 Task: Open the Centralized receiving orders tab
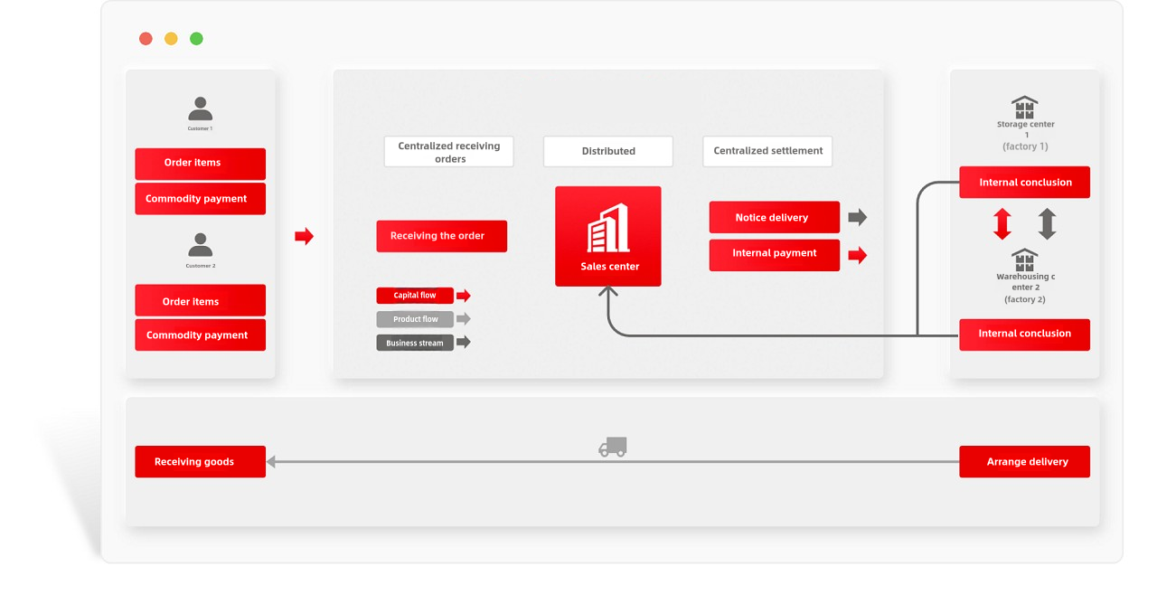[449, 152]
